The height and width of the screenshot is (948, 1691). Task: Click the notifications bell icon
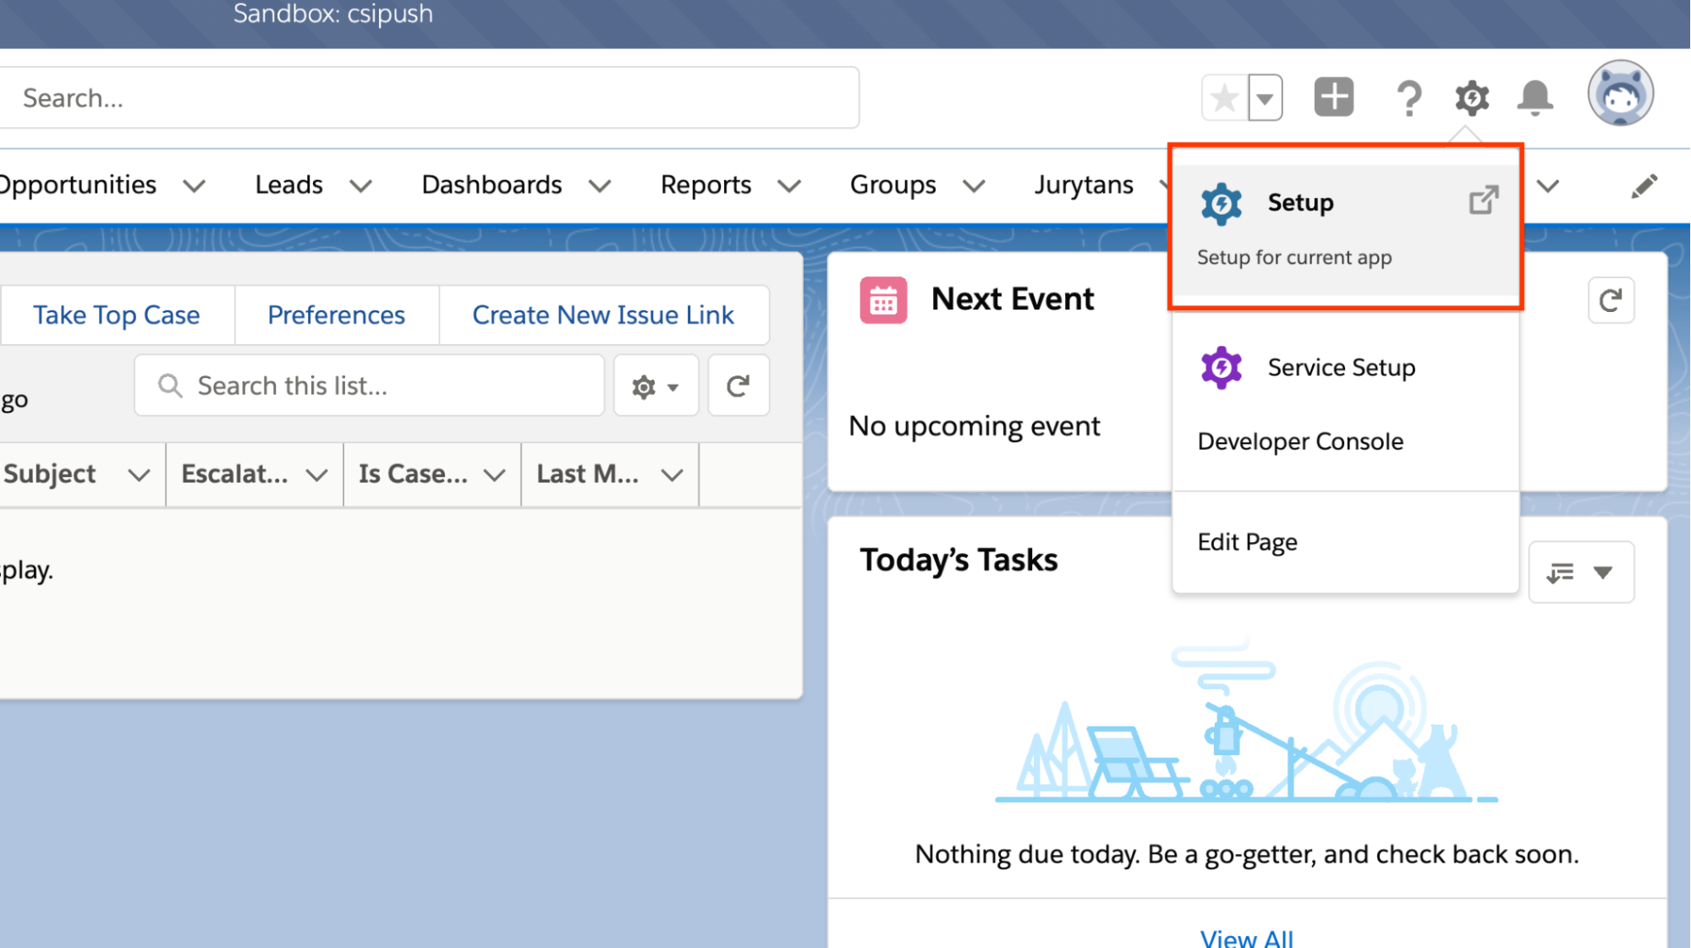click(1536, 96)
